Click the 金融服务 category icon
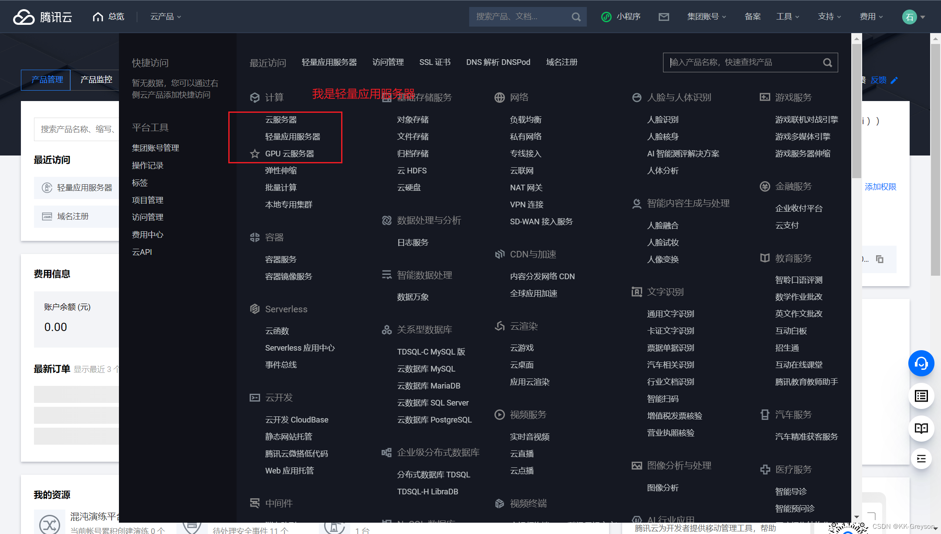This screenshot has width=941, height=534. (x=765, y=186)
